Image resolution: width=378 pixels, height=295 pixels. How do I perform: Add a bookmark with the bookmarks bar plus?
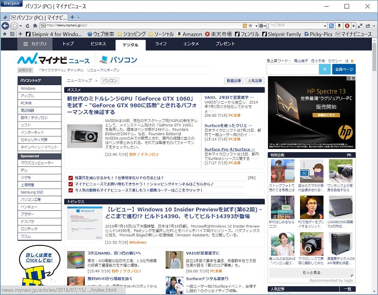click(20, 34)
